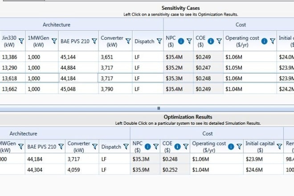Viewport: 294px width, 196px height.
Task: Click the Sensitivity Cases title
Action: pos(180,8)
